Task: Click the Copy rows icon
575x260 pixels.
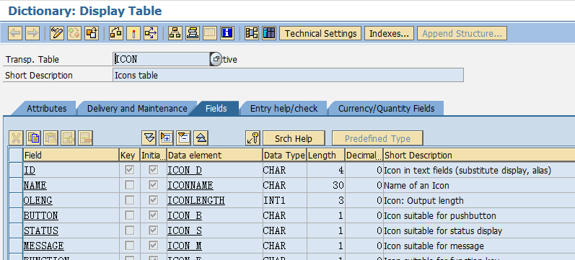Action: point(33,138)
